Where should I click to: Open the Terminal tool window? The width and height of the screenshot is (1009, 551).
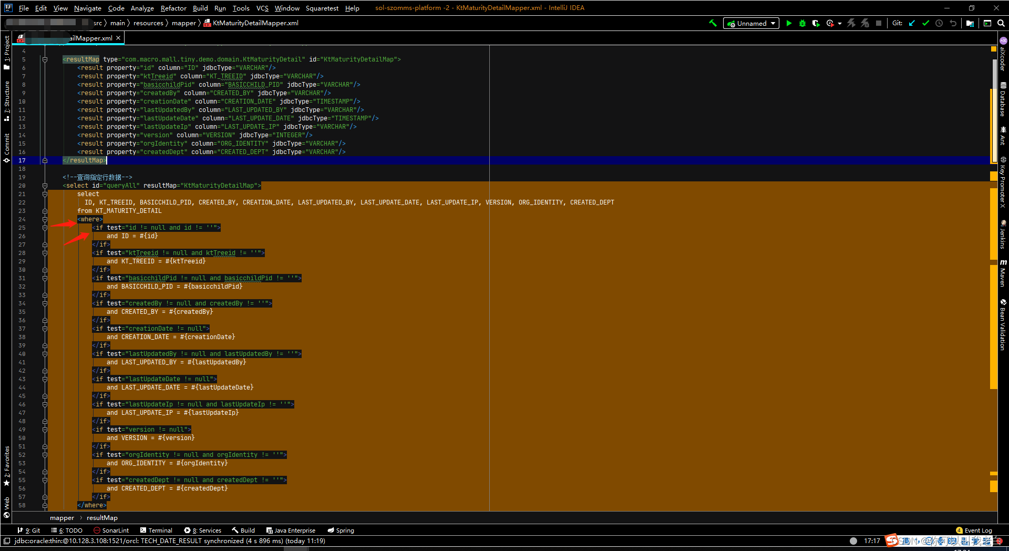click(156, 530)
